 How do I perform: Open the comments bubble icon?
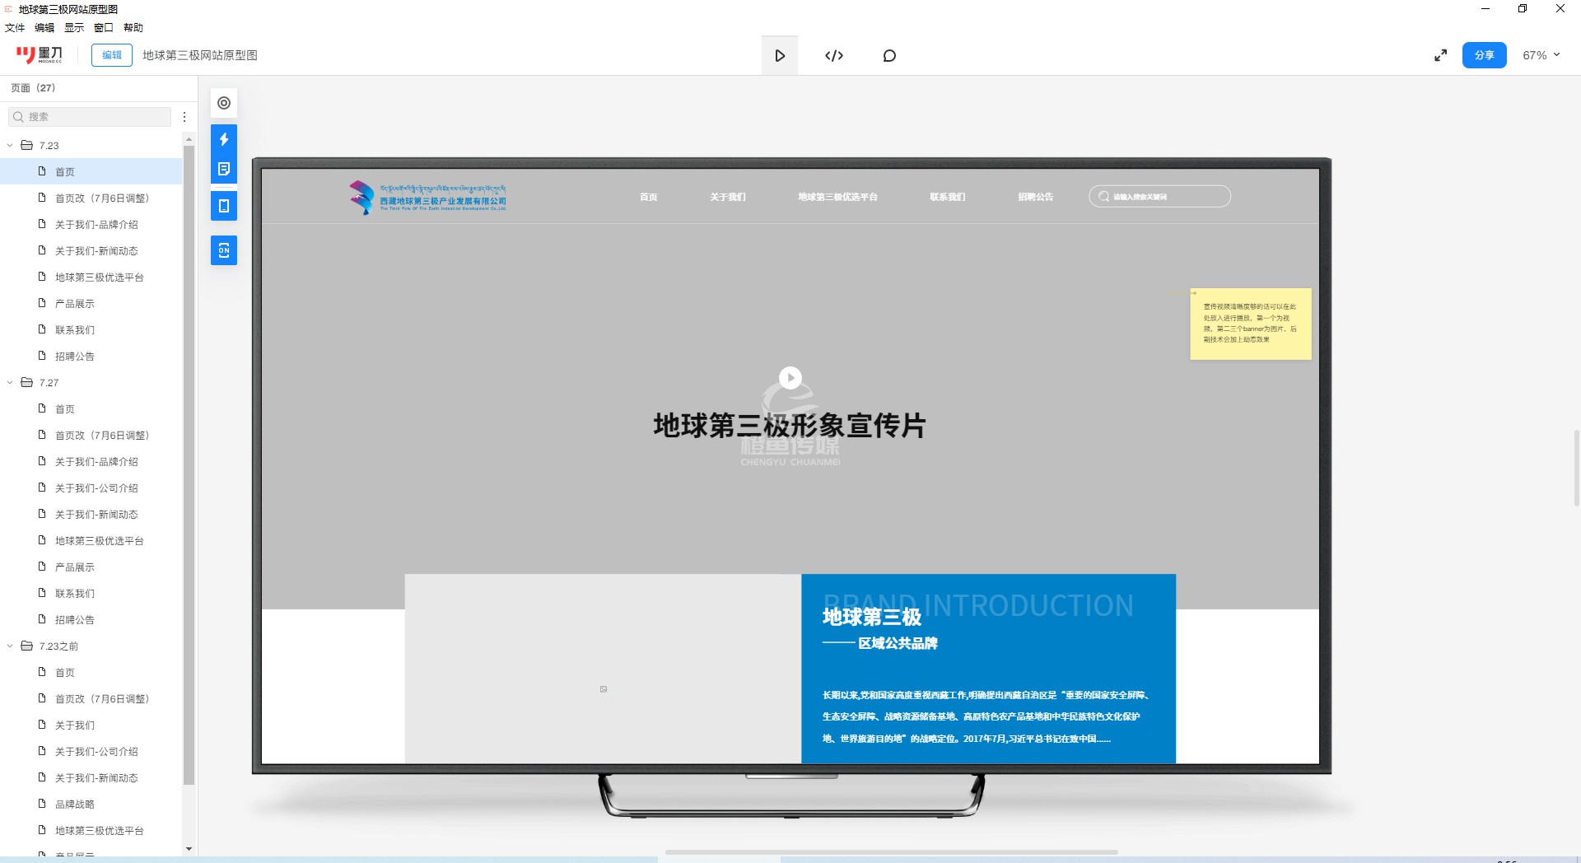tap(889, 55)
